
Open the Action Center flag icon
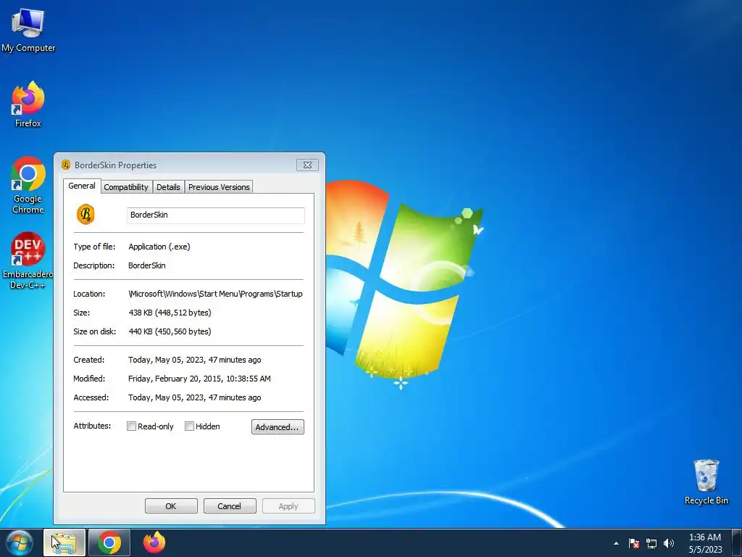(x=634, y=543)
